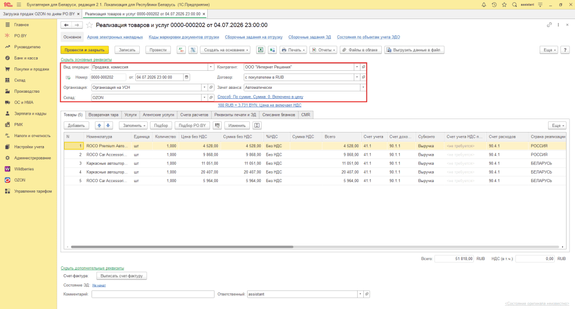Select the cell with amount 20 407,00 in Цена column
This screenshot has width=575, height=309.
[199, 172]
